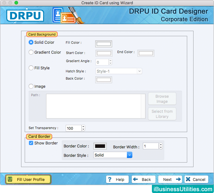Increase the Gradient Angle stepper
Image resolution: width=214 pixels, height=193 pixels.
coord(110,61)
